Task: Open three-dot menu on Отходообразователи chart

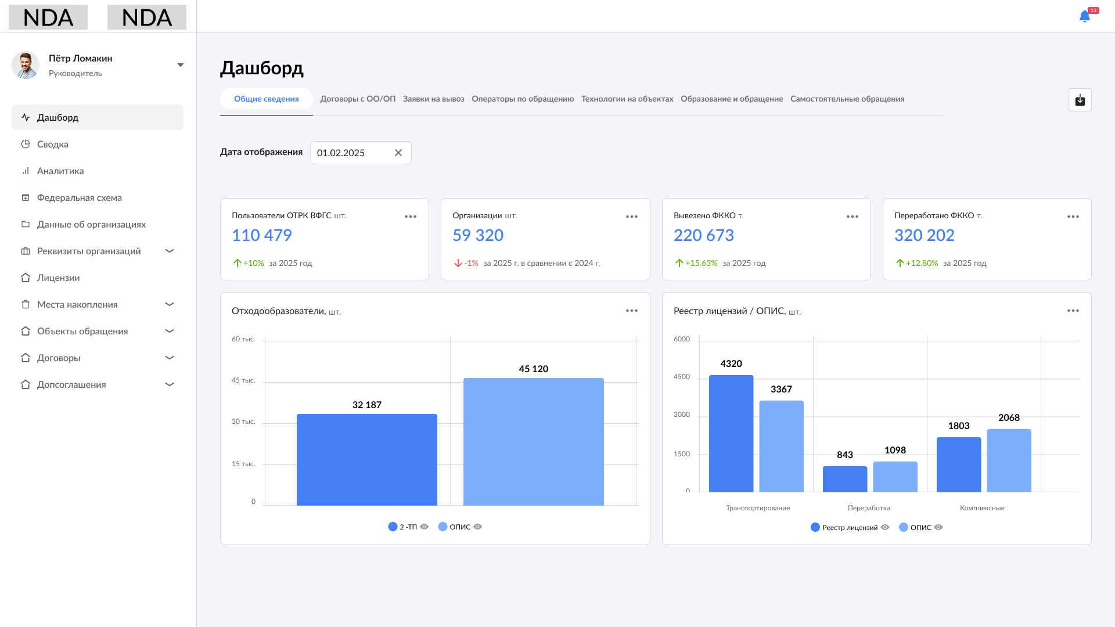Action: click(x=631, y=311)
